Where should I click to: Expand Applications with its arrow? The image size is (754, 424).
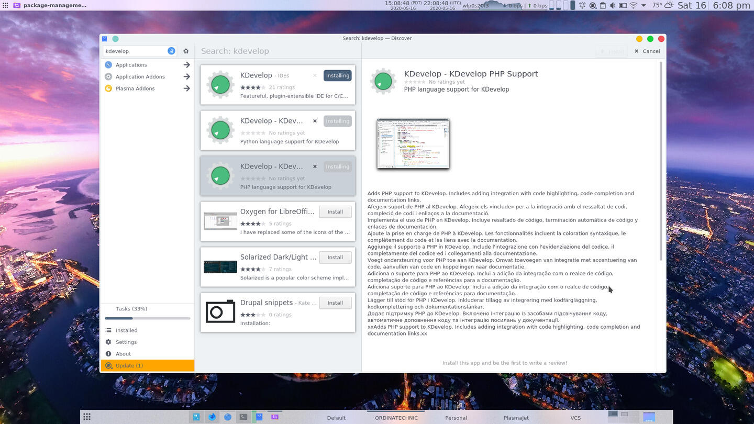[x=186, y=65]
